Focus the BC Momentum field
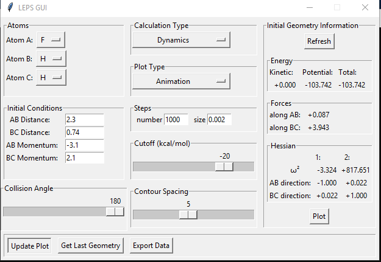This screenshot has width=381, height=262. [85, 158]
